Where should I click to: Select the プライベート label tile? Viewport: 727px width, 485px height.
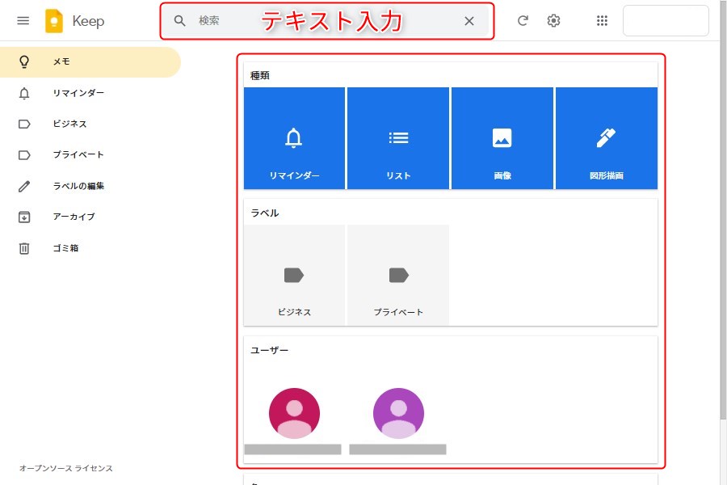(398, 276)
